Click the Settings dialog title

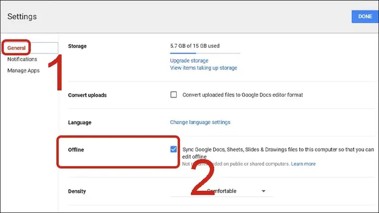point(22,17)
